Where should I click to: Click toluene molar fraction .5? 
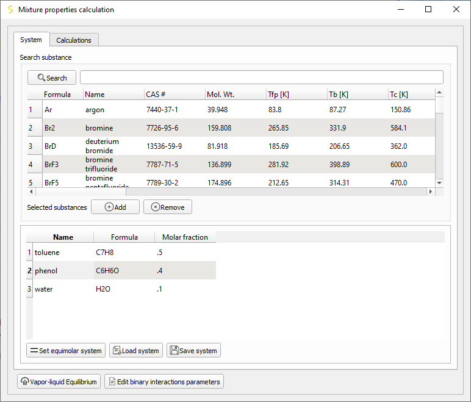coord(185,253)
